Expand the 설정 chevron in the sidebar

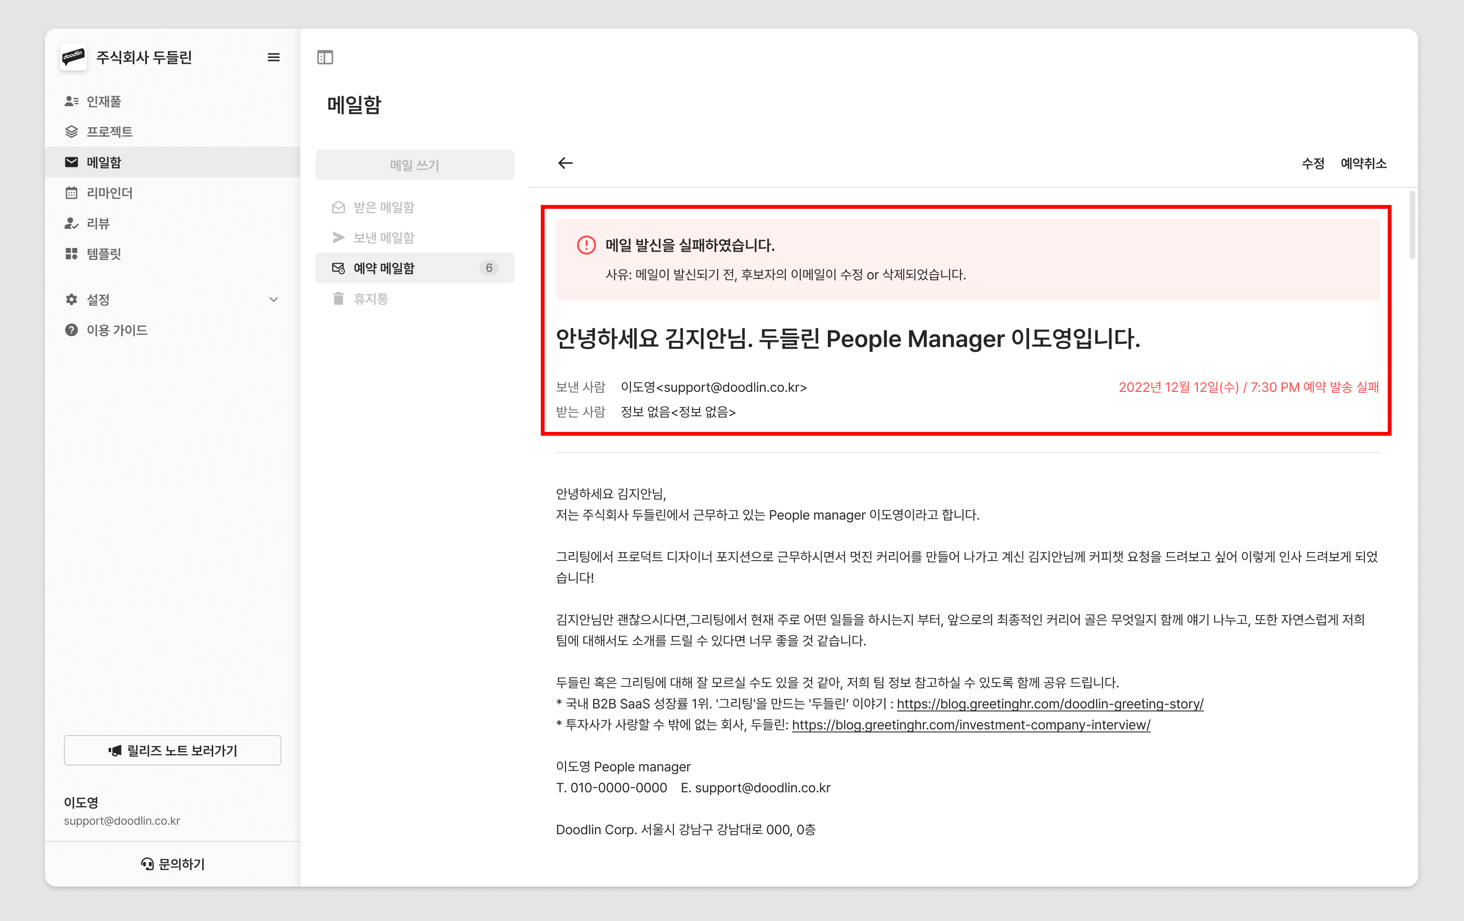tap(274, 299)
